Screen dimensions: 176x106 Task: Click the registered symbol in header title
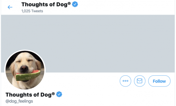(69, 3)
